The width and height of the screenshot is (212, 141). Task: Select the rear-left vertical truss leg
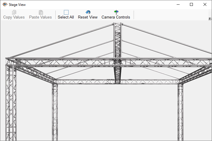coord(55,112)
